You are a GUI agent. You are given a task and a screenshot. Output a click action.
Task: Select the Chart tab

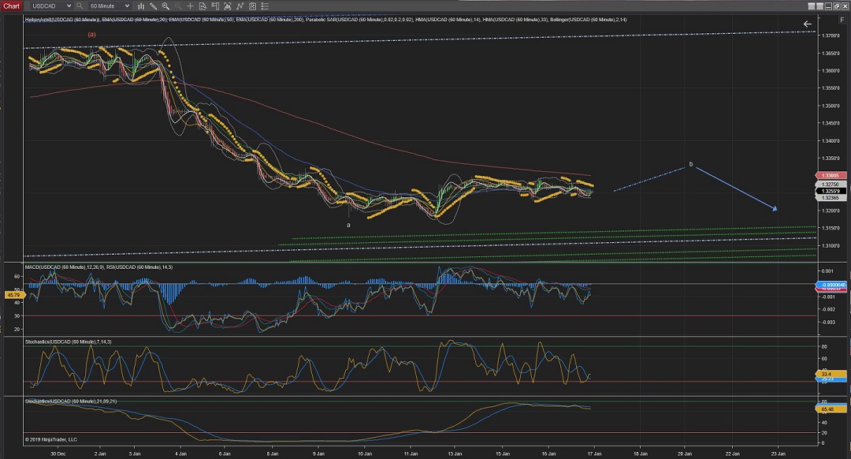pyautogui.click(x=12, y=6)
